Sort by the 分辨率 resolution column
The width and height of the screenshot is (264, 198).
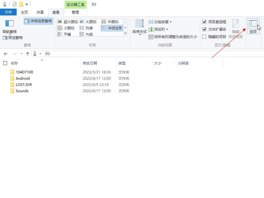(183, 63)
